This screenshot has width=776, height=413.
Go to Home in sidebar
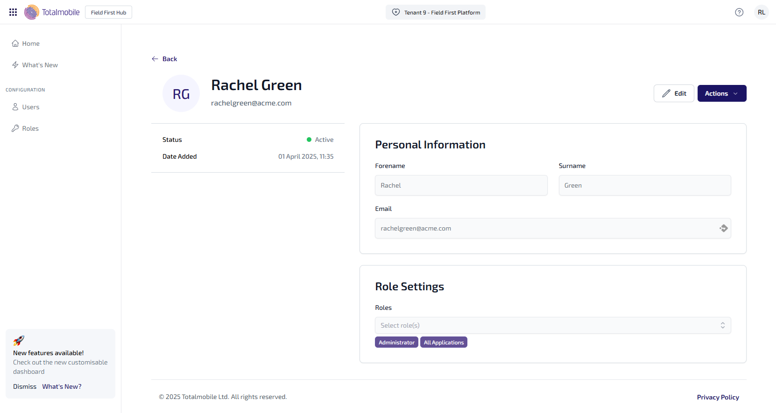coord(31,43)
